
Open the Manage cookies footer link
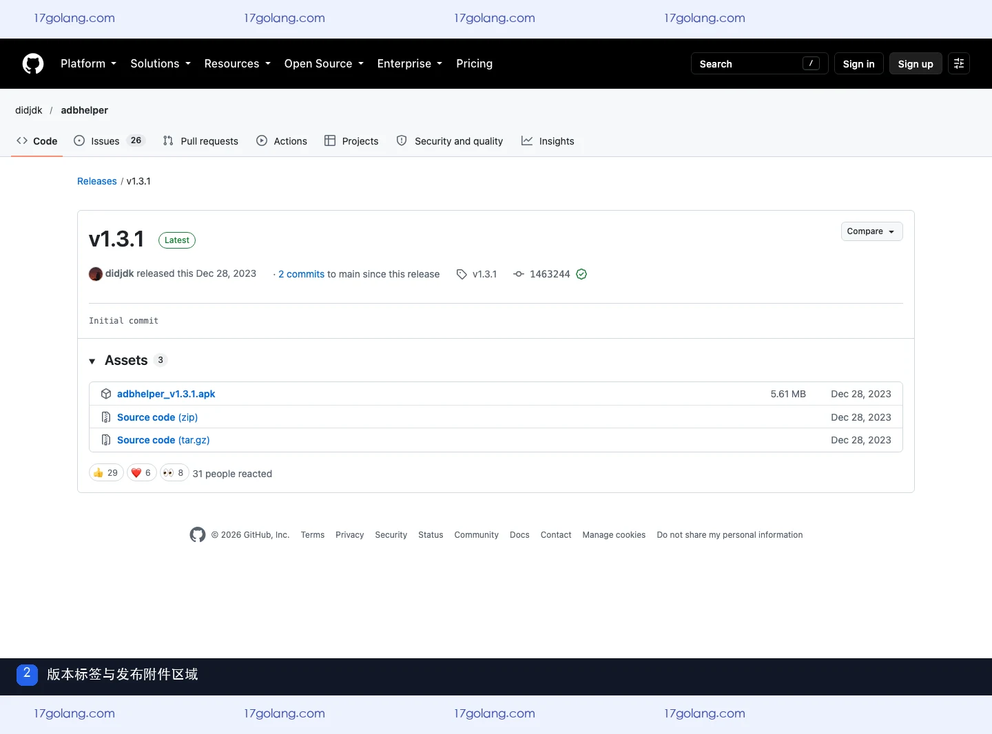614,535
